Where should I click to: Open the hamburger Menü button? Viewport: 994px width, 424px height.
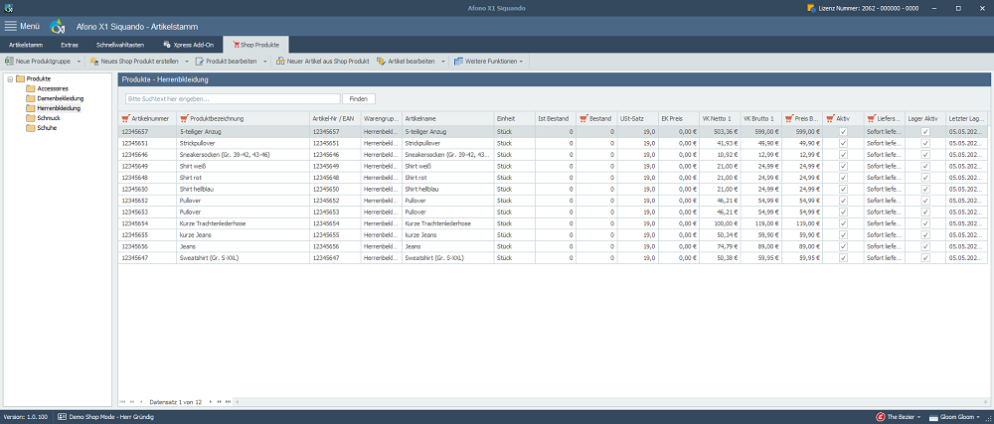[x=22, y=26]
